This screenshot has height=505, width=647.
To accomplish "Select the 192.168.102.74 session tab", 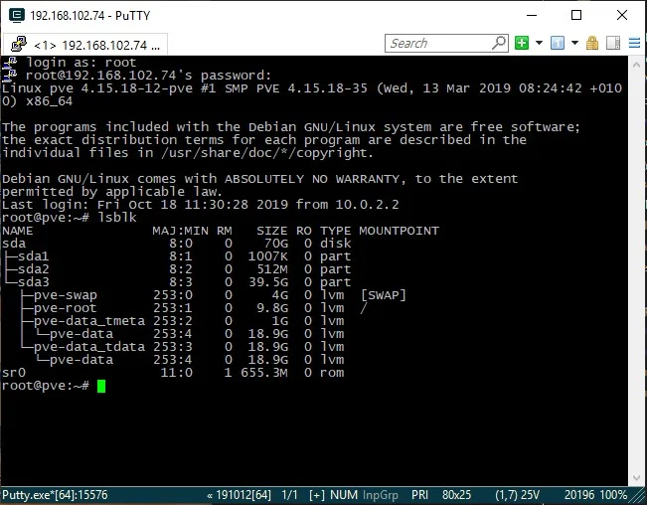I will point(85,44).
